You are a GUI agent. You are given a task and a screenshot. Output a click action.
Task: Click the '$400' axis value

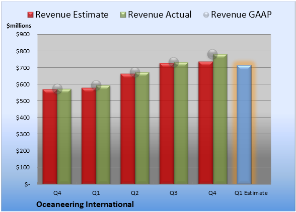pos(23,118)
